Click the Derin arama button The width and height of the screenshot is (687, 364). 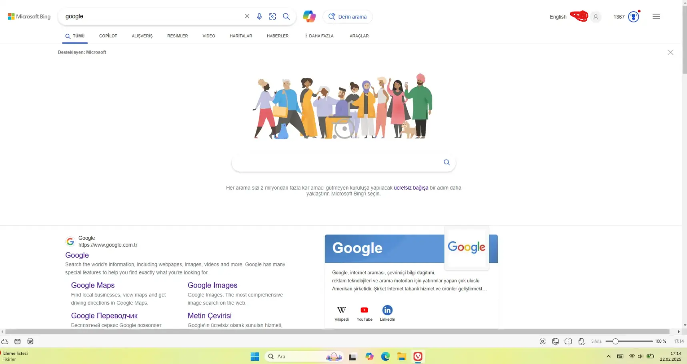click(x=348, y=16)
